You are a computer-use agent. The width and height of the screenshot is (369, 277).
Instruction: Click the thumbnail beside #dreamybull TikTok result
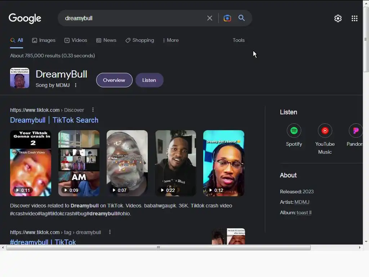(x=228, y=236)
